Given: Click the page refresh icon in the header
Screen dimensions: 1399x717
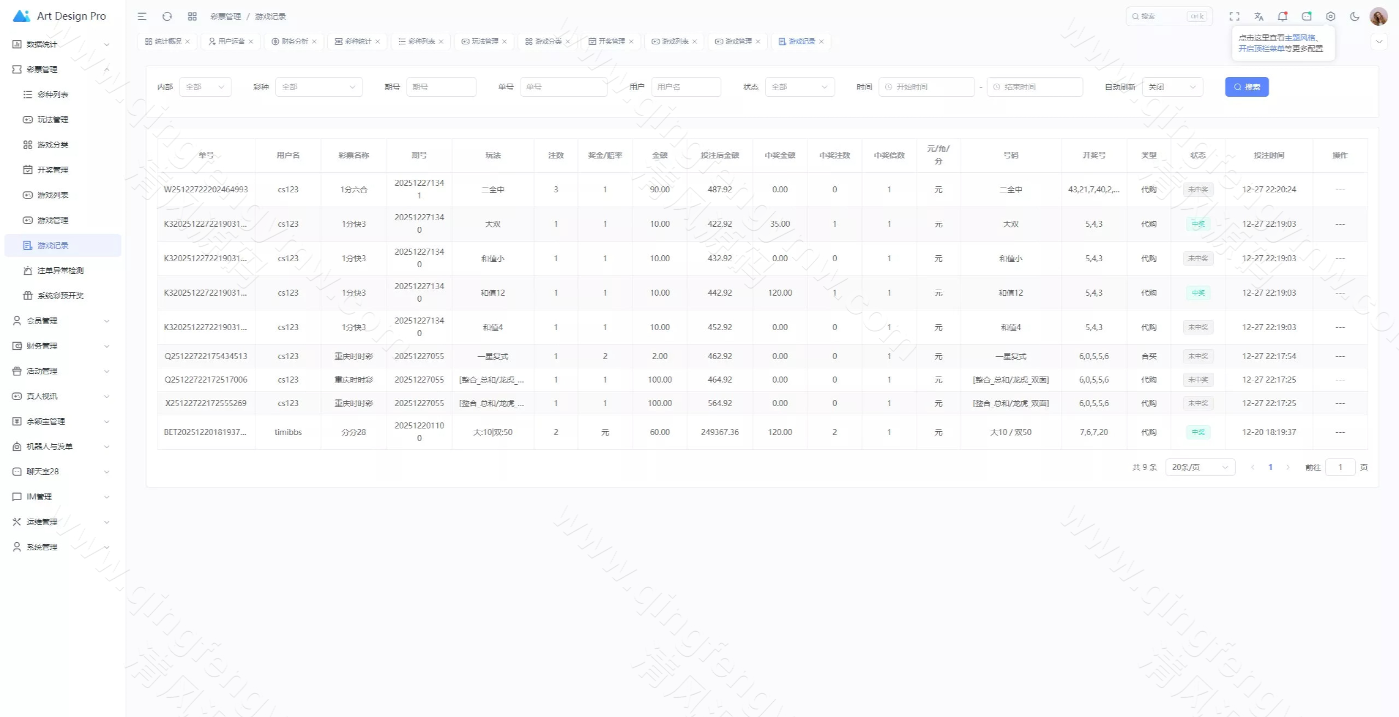Looking at the screenshot, I should click(167, 16).
